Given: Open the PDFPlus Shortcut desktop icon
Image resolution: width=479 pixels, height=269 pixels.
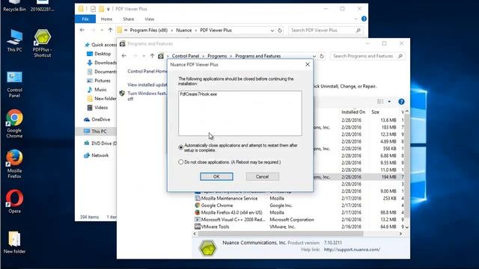Looking at the screenshot, I should (42, 43).
